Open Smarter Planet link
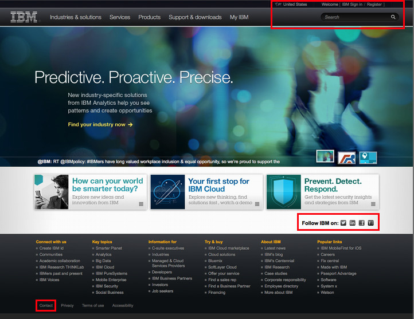The image size is (414, 319). click(109, 248)
